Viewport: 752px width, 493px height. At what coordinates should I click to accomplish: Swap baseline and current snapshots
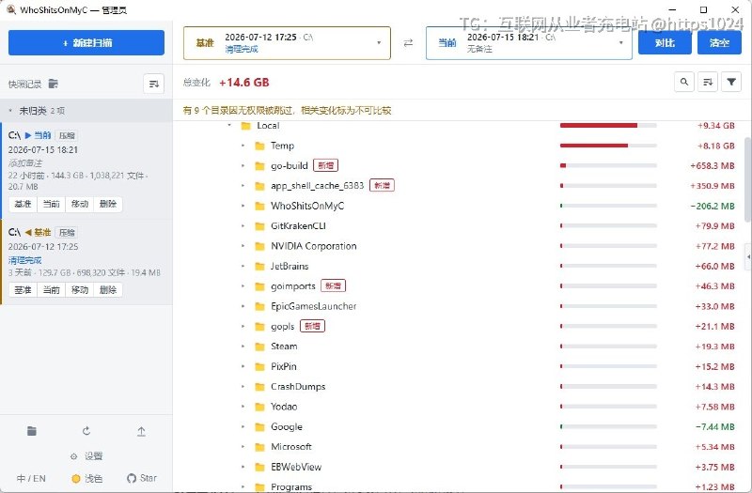408,42
